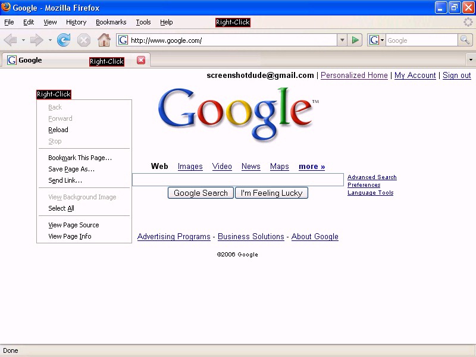Open the search engine selector dropdown
Image resolution: width=476 pixels, height=357 pixels.
pyautogui.click(x=377, y=40)
